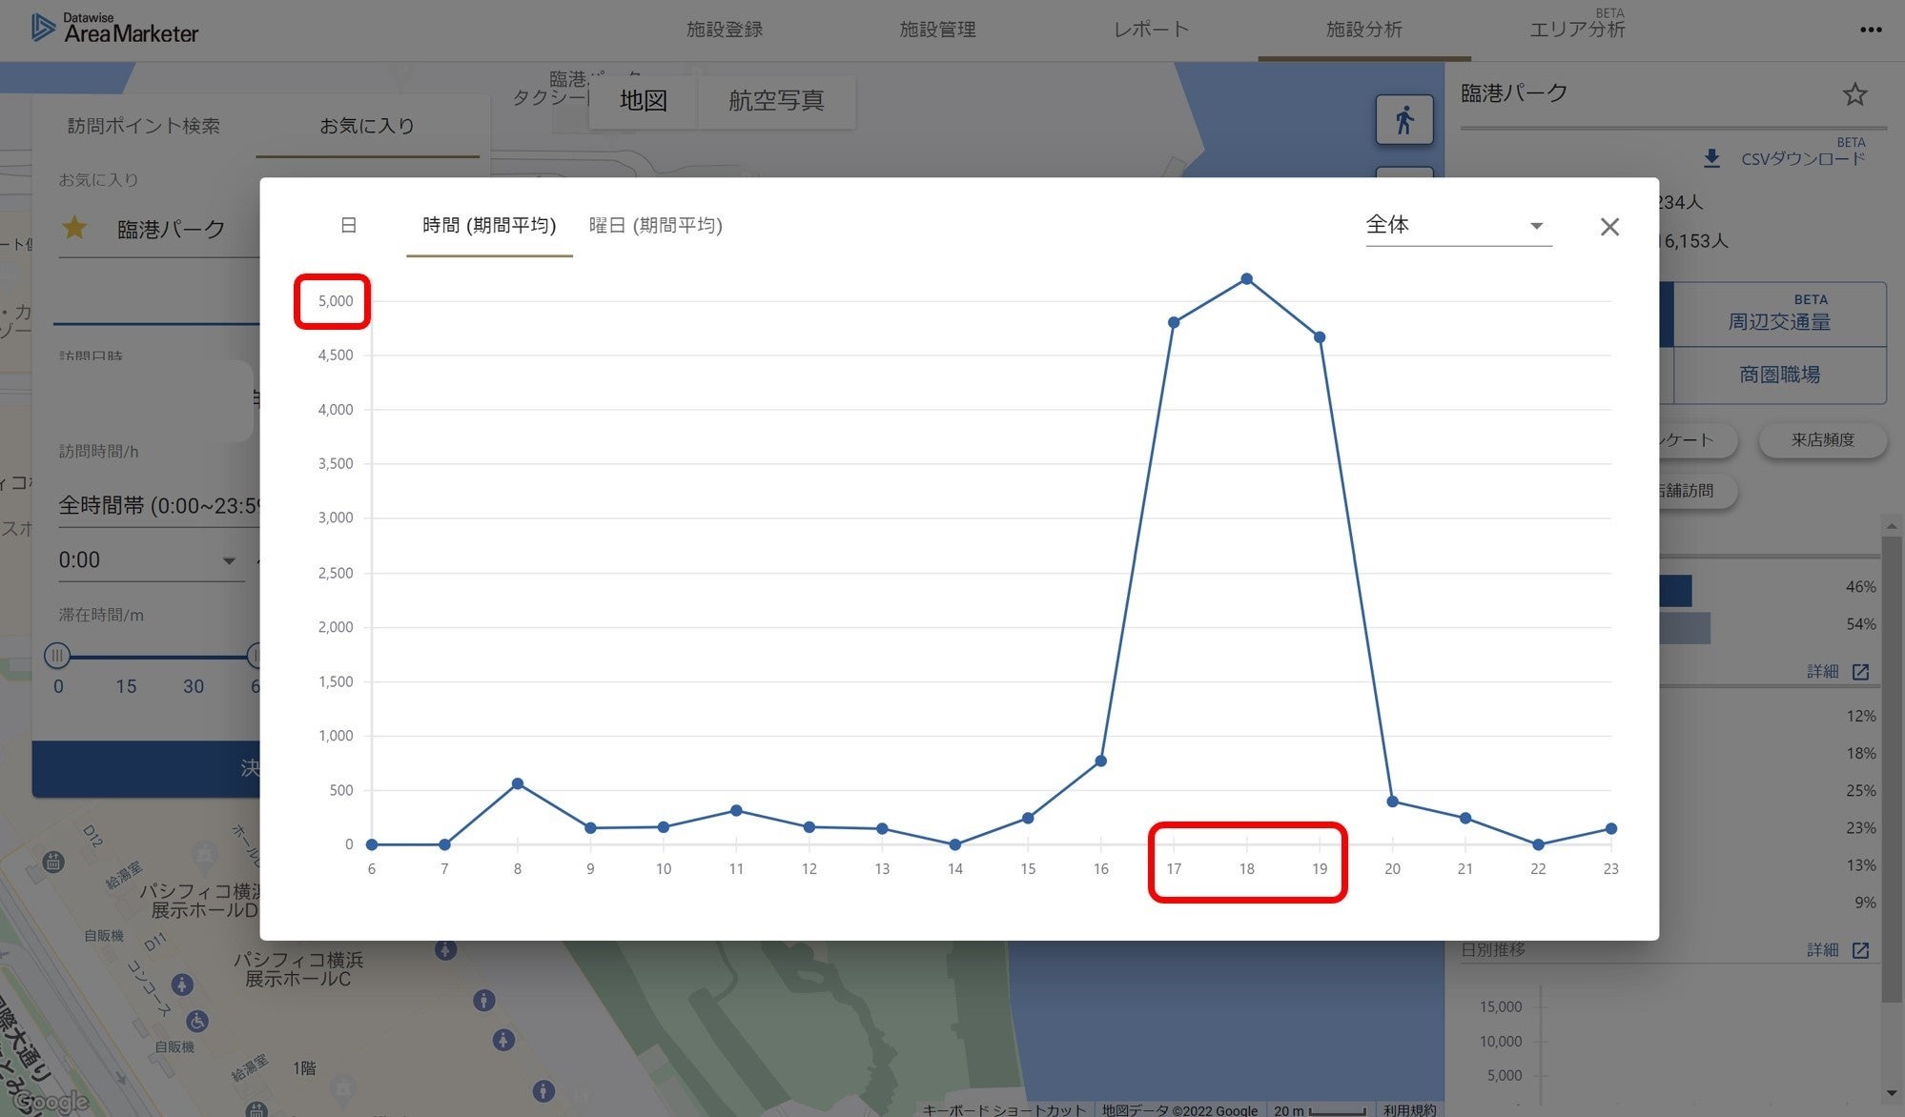Click the pedestrian street view icon
1905x1117 pixels.
click(x=1403, y=120)
